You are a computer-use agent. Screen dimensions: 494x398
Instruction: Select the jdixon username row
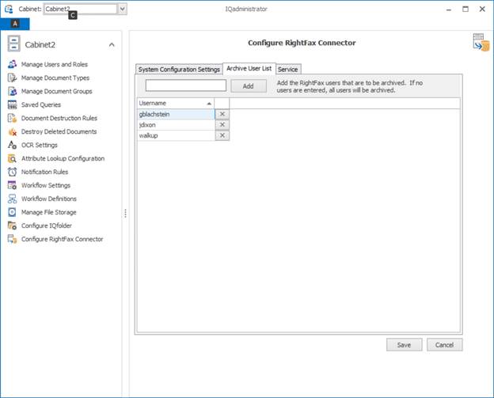tap(176, 125)
